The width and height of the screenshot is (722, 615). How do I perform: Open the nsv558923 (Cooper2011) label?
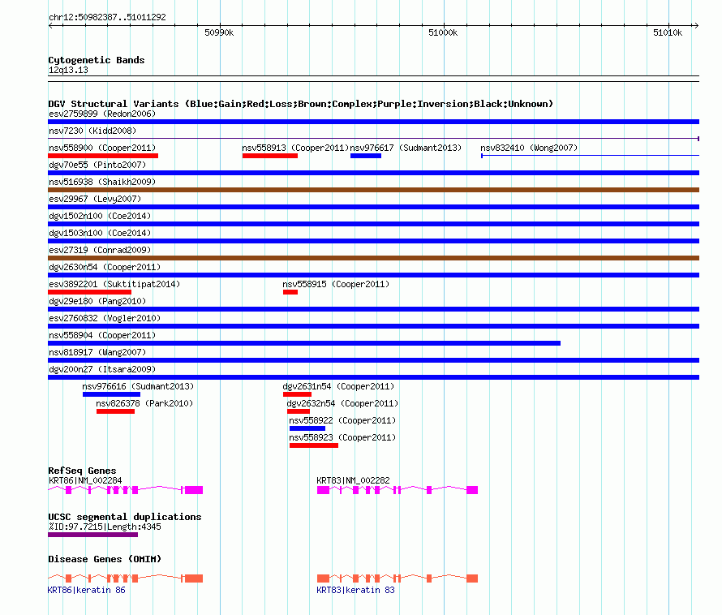click(342, 437)
